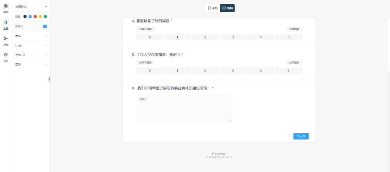Pick the checked blue theme color
This screenshot has height=172, width=390.
pyautogui.click(x=30, y=16)
